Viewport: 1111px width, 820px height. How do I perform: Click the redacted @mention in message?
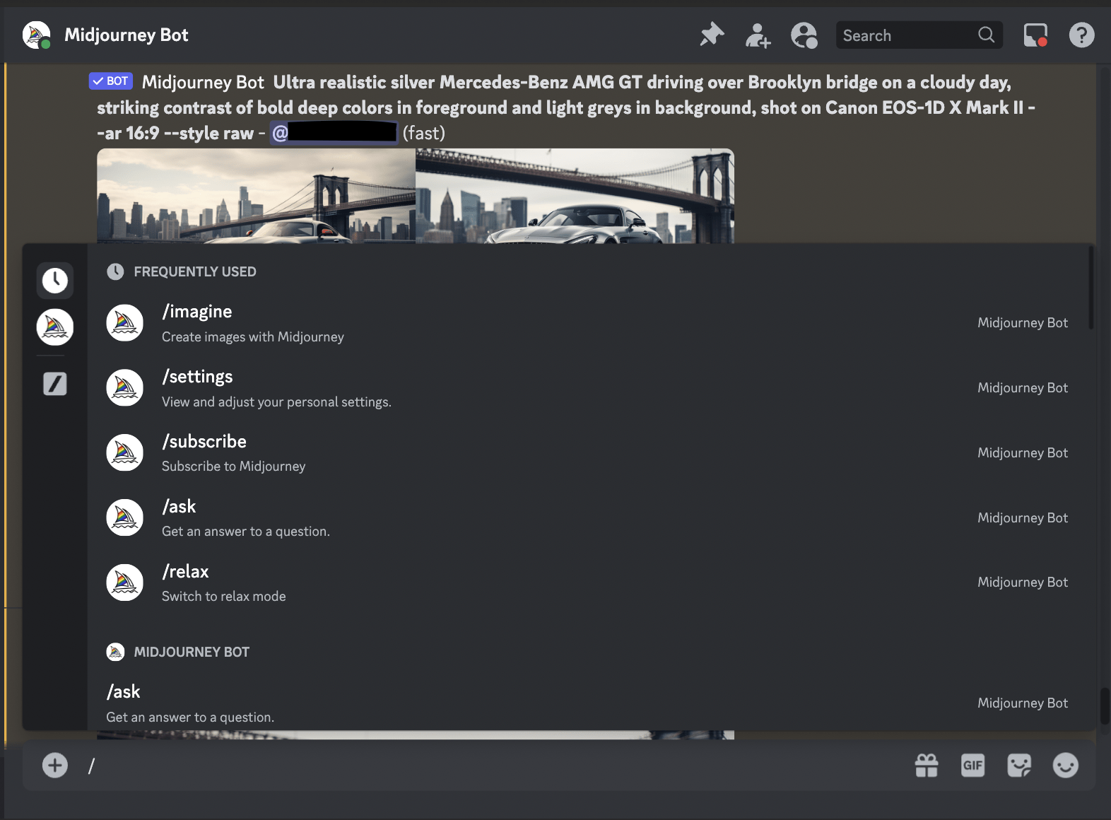334,133
